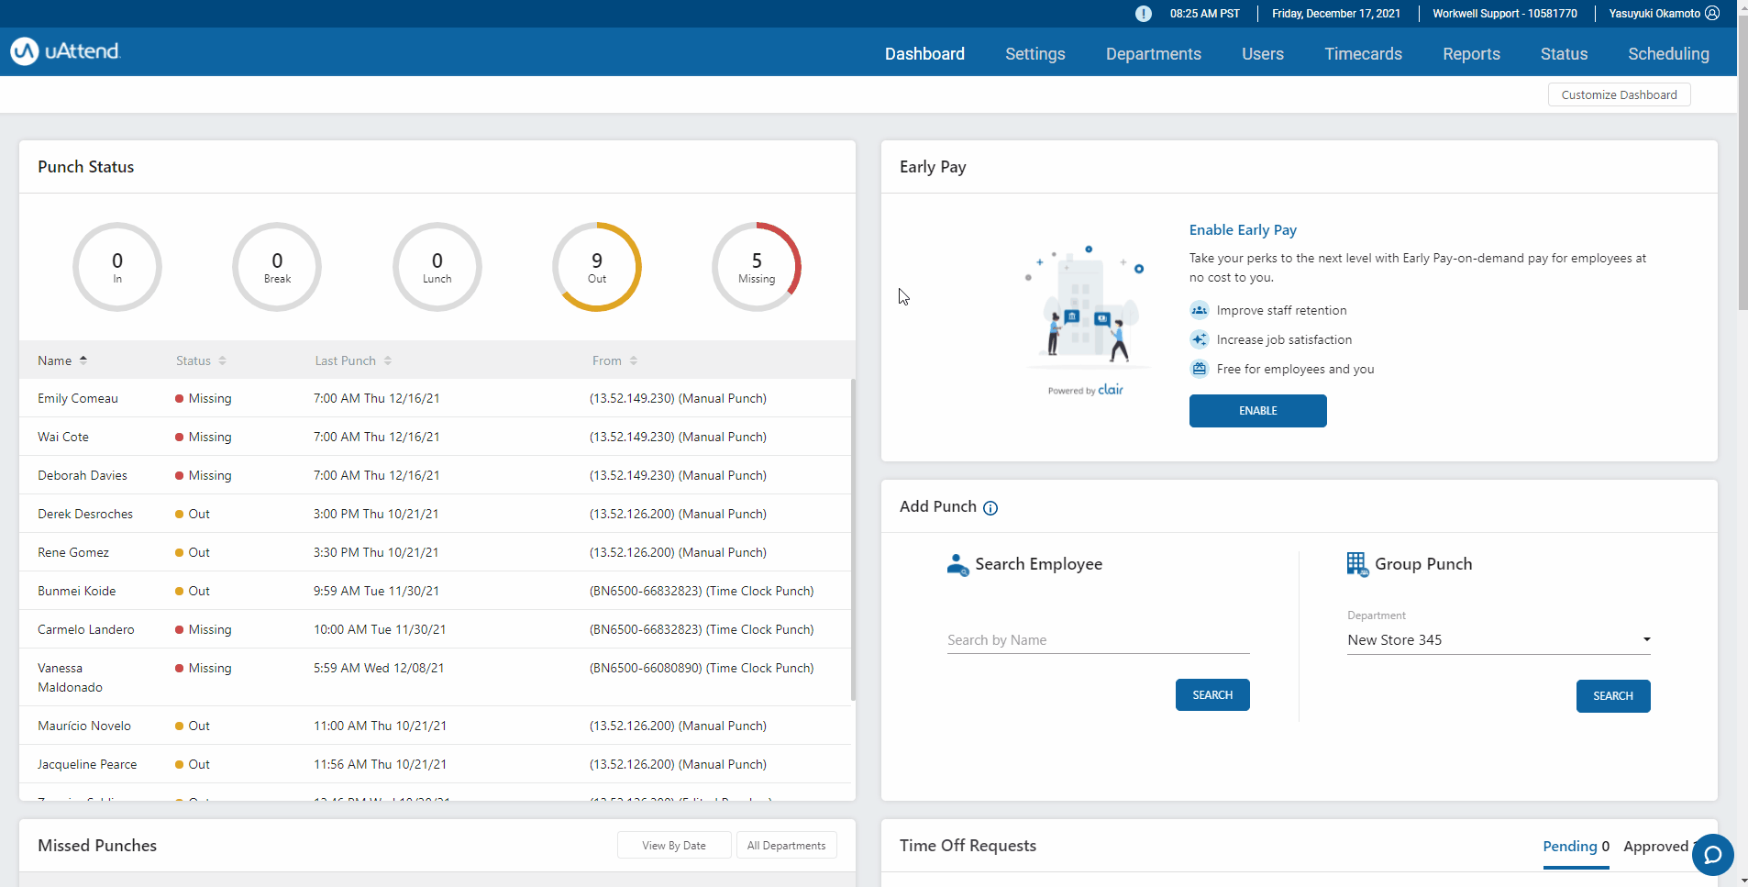Open the user profile icon beside Yasuyuki Okamoto

coord(1711,13)
